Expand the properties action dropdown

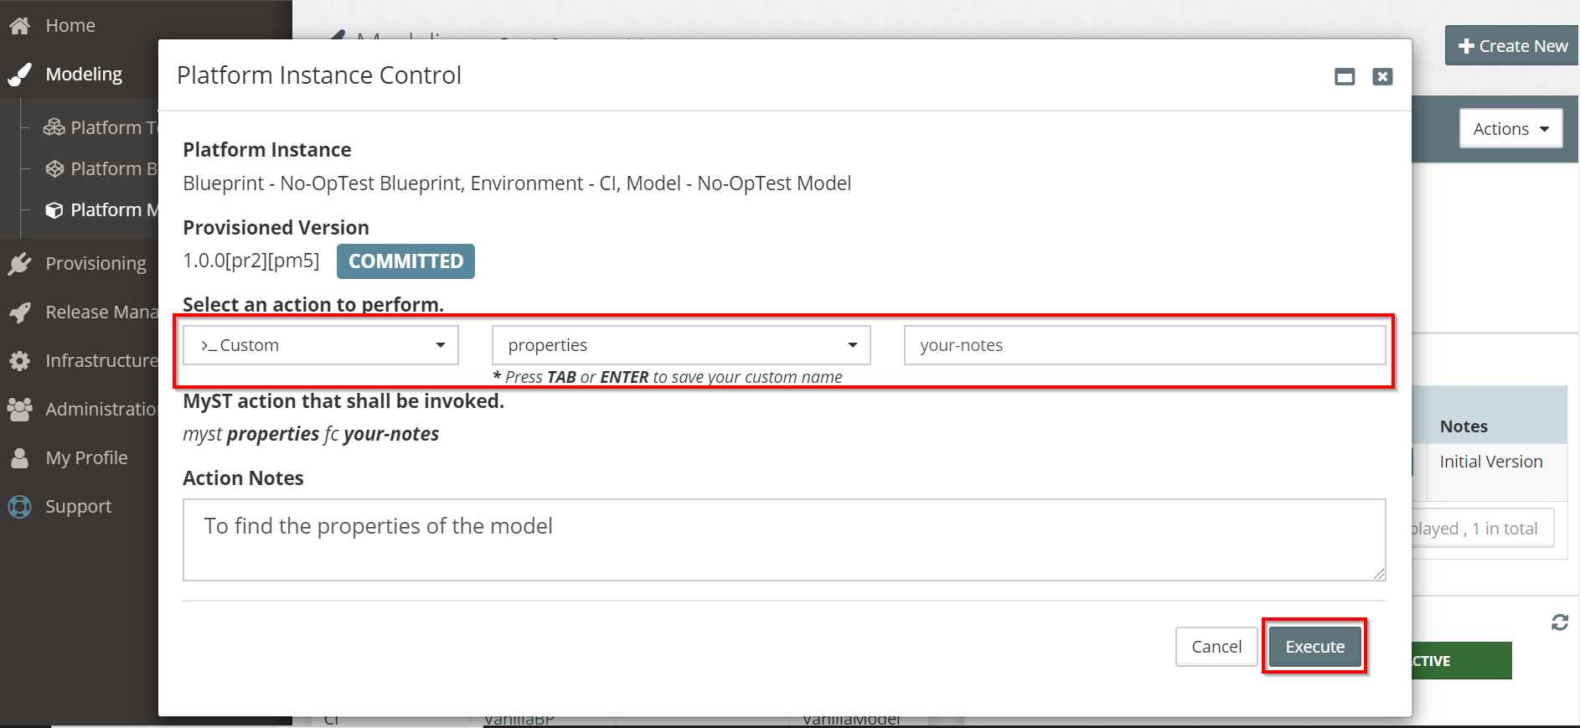click(681, 345)
